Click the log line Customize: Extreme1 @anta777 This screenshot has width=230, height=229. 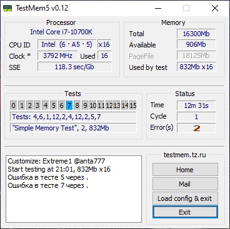[x=56, y=161]
